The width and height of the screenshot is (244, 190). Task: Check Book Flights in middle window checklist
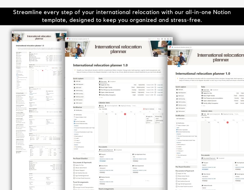click(x=74, y=185)
